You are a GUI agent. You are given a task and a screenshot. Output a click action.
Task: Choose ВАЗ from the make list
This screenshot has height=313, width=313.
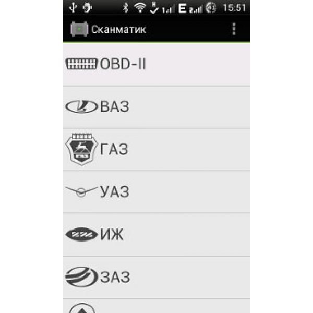pyautogui.click(x=156, y=107)
